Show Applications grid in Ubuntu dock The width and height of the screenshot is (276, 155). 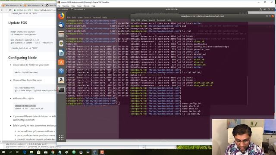tap(61, 137)
